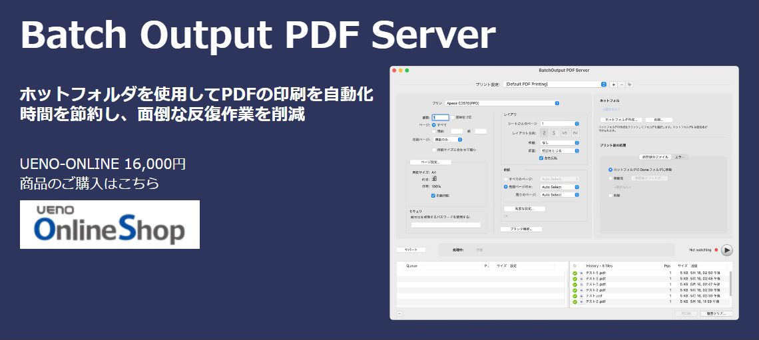Remove the current print setting preset
This screenshot has width=759, height=340.
[622, 84]
